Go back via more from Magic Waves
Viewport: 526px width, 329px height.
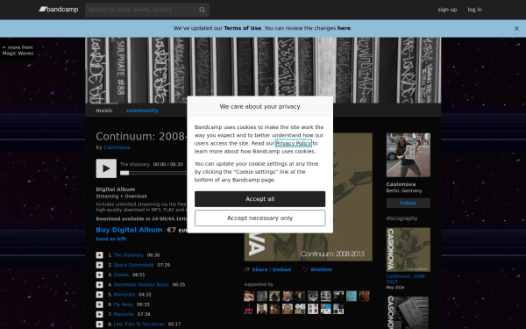tap(18, 50)
